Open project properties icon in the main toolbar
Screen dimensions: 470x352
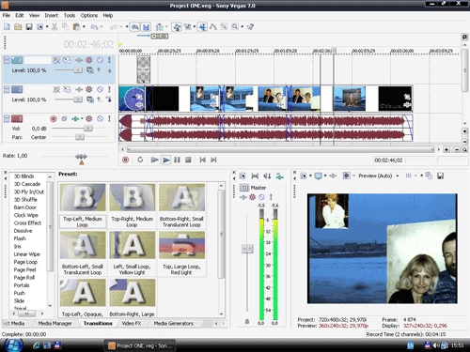click(39, 27)
